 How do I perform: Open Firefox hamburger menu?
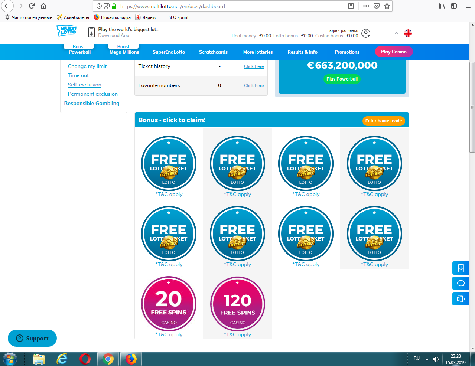point(468,6)
